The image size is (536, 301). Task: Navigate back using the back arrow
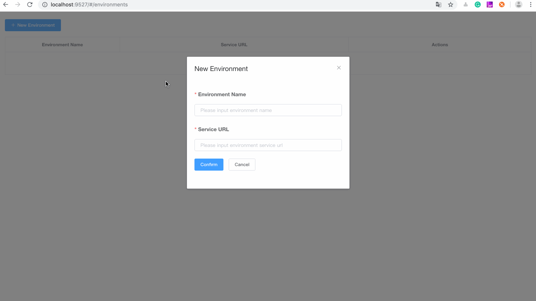tap(6, 5)
